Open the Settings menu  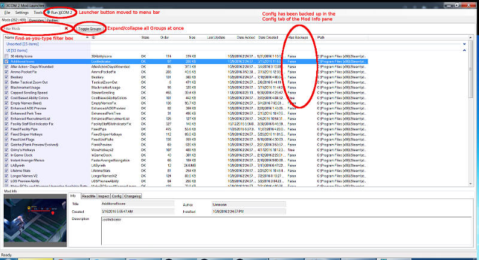[x=22, y=12]
